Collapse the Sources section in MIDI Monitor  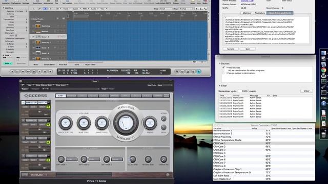coord(220,63)
